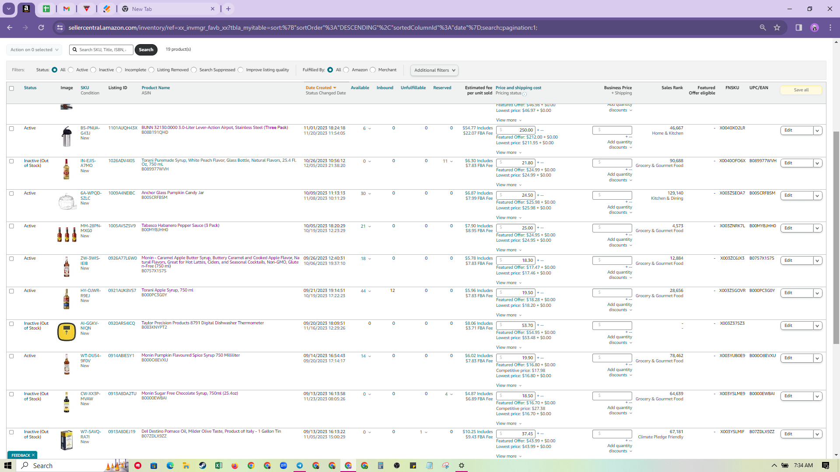Screen dimensions: 840x472
Task: Expand View more for Monin Pumpkin Spice row
Action: coord(509,385)
